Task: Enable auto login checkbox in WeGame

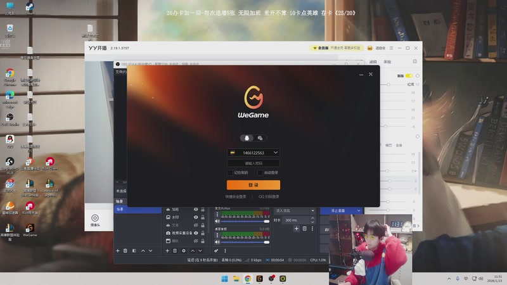Action: pos(260,173)
